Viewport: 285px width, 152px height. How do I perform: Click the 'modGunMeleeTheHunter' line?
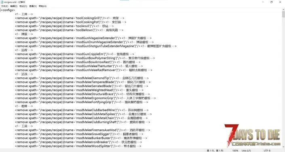pyautogui.click(x=79, y=66)
